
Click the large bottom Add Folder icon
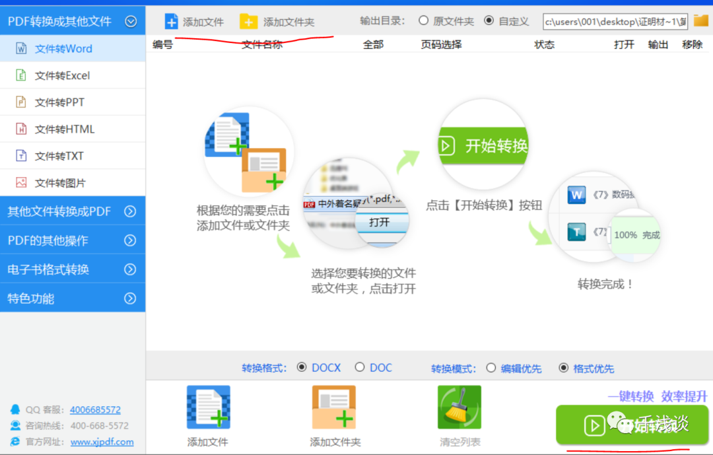(x=334, y=407)
